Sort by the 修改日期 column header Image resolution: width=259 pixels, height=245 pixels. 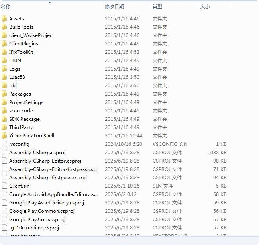114,7
